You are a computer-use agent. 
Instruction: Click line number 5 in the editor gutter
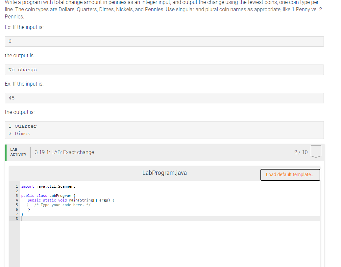[x=17, y=204]
